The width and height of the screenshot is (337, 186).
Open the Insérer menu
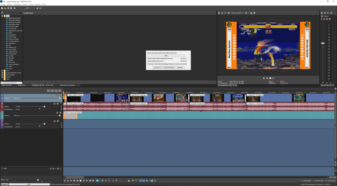(x=25, y=4)
